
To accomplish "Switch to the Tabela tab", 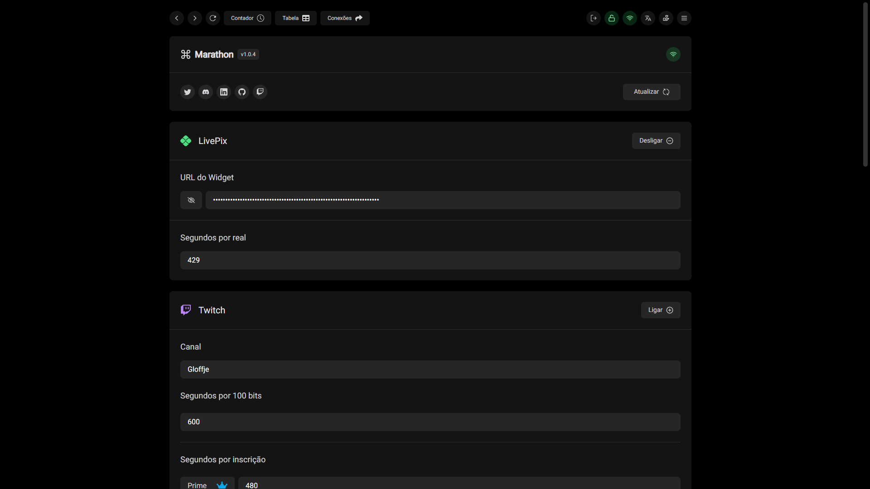I will click(295, 18).
